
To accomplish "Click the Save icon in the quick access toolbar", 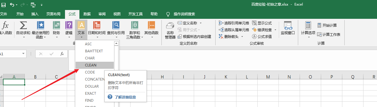I will [x=4, y=5].
